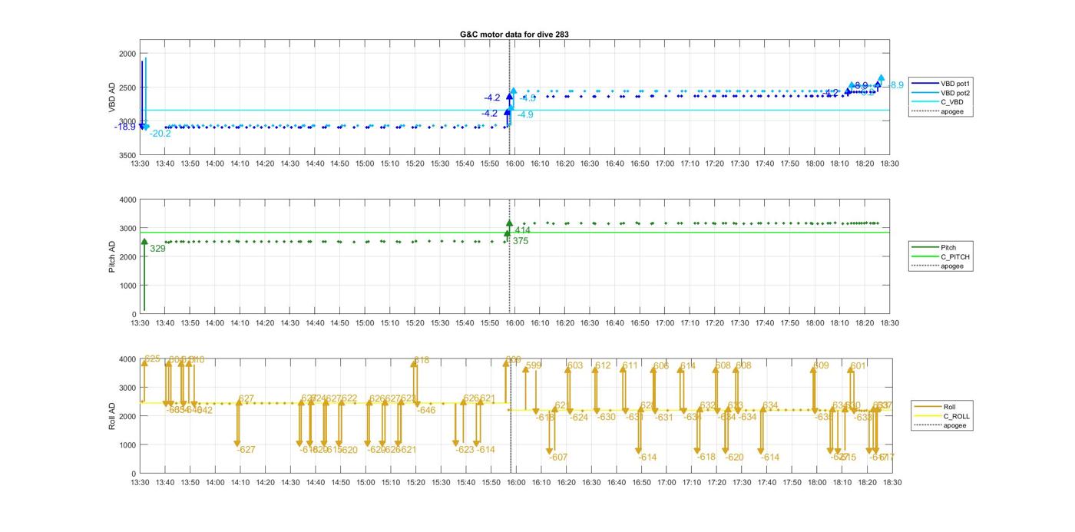Click the 603 roll label
The height and width of the screenshot is (532, 1075).
(575, 366)
